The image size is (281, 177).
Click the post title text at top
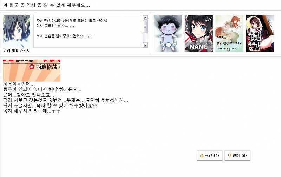(x=47, y=5)
